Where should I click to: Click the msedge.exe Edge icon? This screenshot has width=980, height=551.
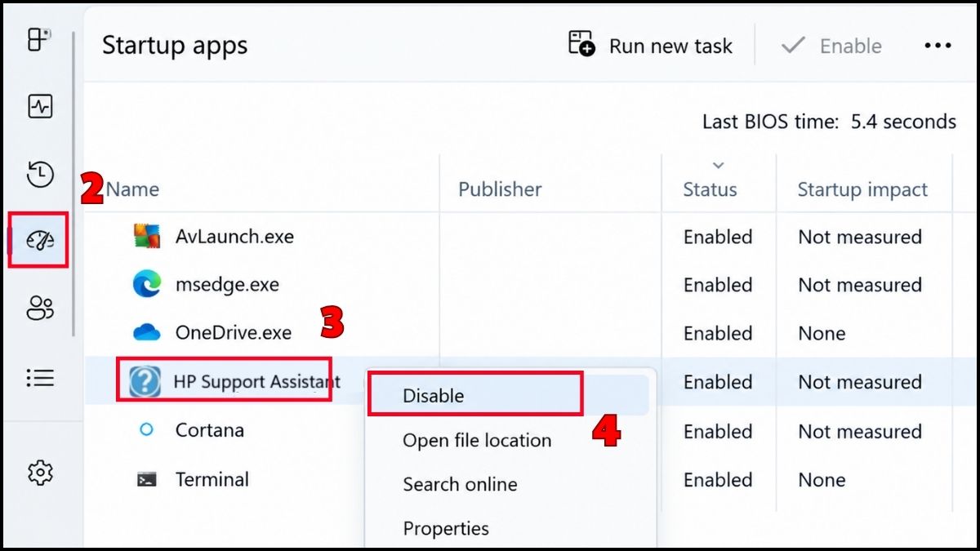point(147,285)
